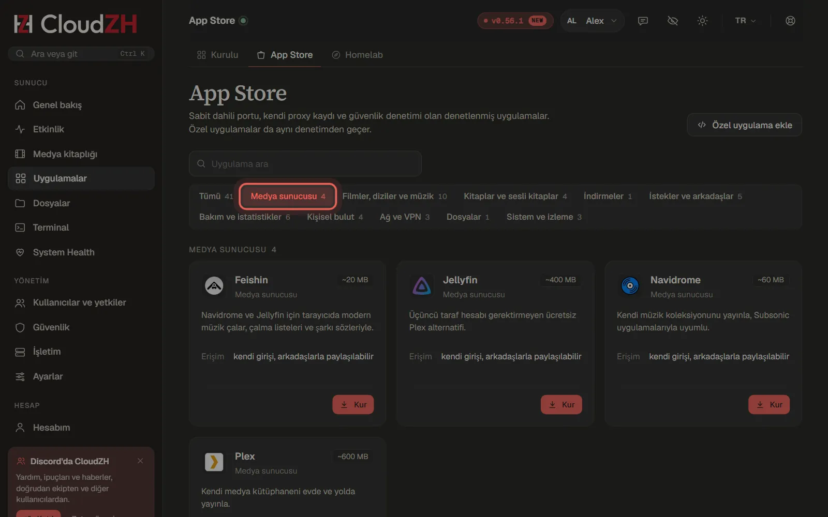
Task: Install Feishin with the Kur button
Action: [x=353, y=405]
